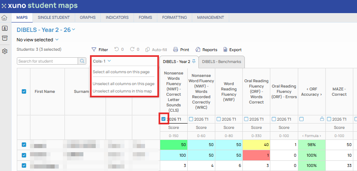Open the home icon in sidebar
The image size is (357, 171).
click(x=5, y=18)
